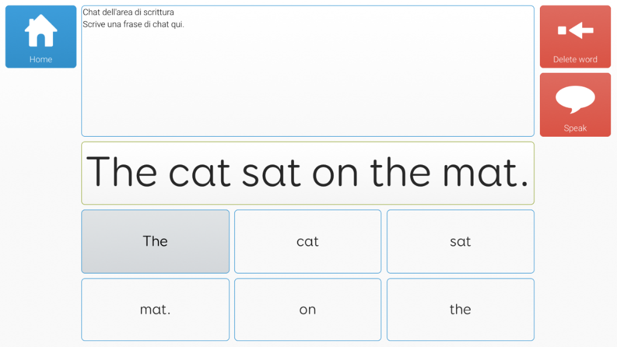Select the lowercase 'the' word tile
Image resolution: width=617 pixels, height=347 pixels.
[460, 310]
